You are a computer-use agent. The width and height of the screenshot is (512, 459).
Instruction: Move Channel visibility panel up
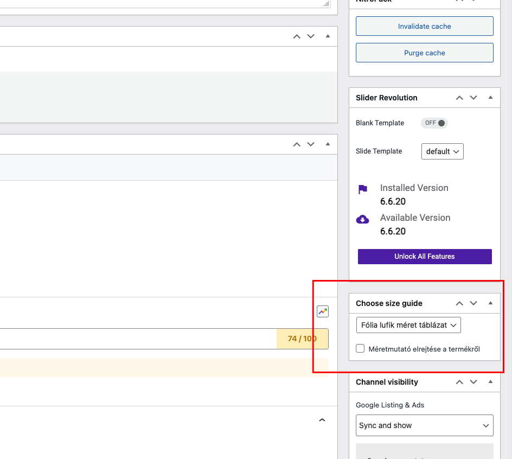click(x=459, y=382)
